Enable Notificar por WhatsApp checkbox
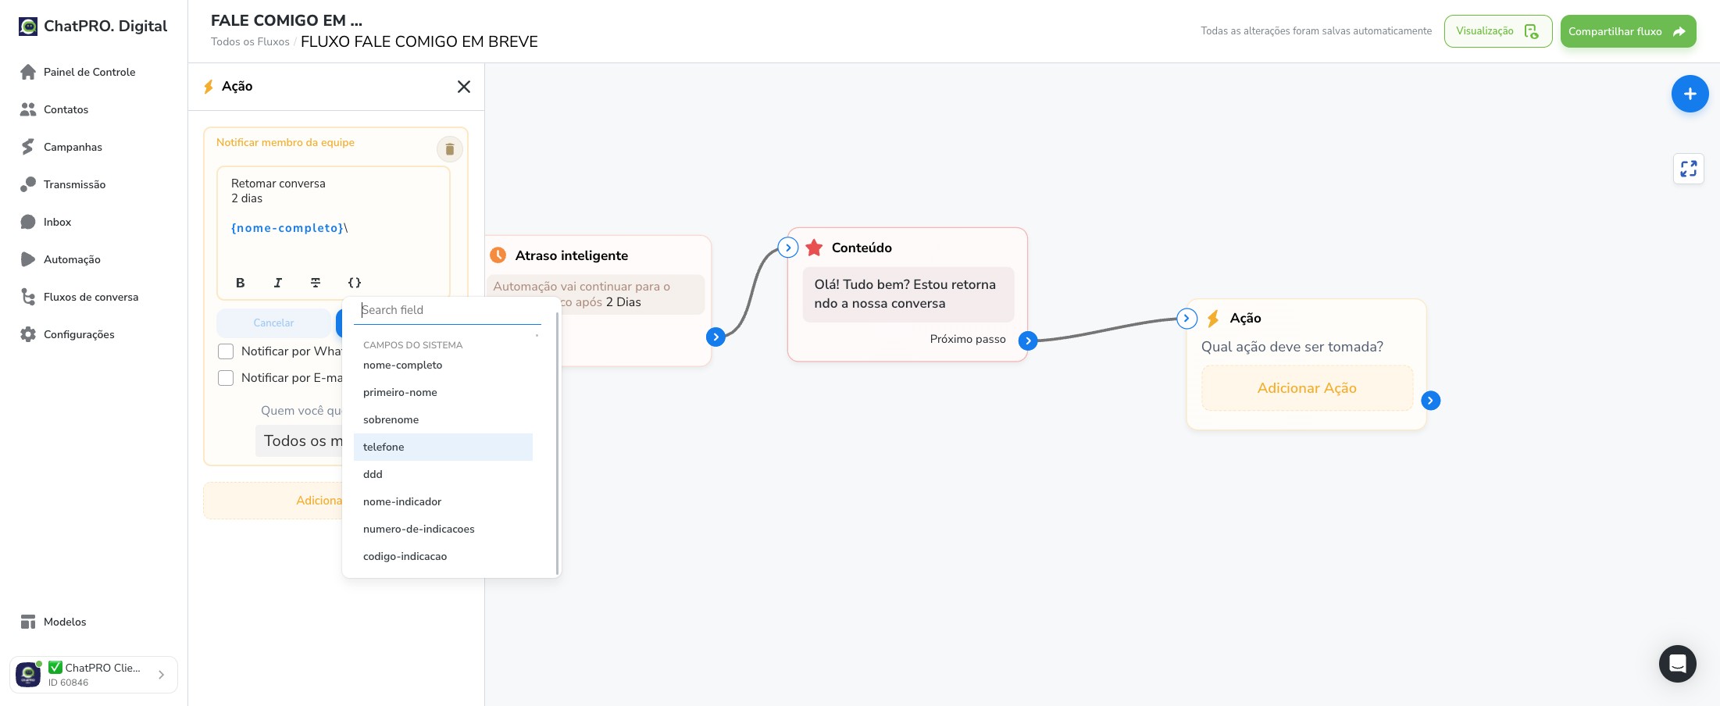 (226, 351)
